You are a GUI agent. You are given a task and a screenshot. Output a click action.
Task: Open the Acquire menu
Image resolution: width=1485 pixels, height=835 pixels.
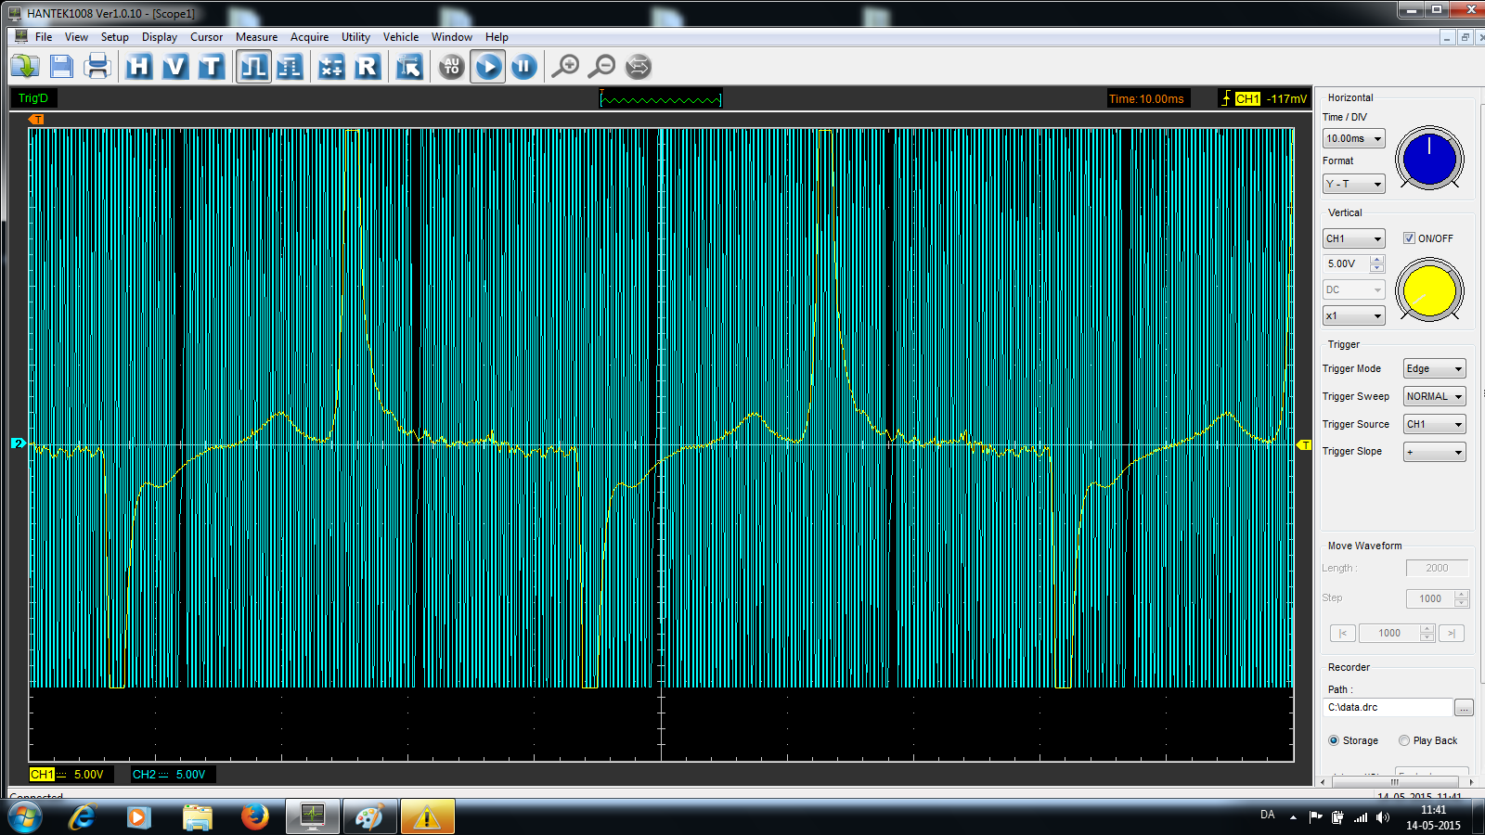pyautogui.click(x=309, y=37)
